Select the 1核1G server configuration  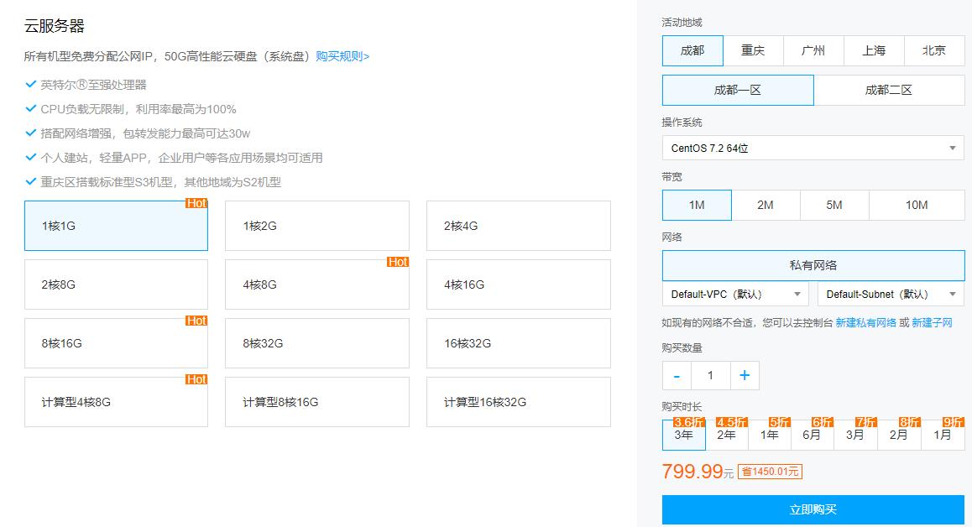(x=116, y=226)
